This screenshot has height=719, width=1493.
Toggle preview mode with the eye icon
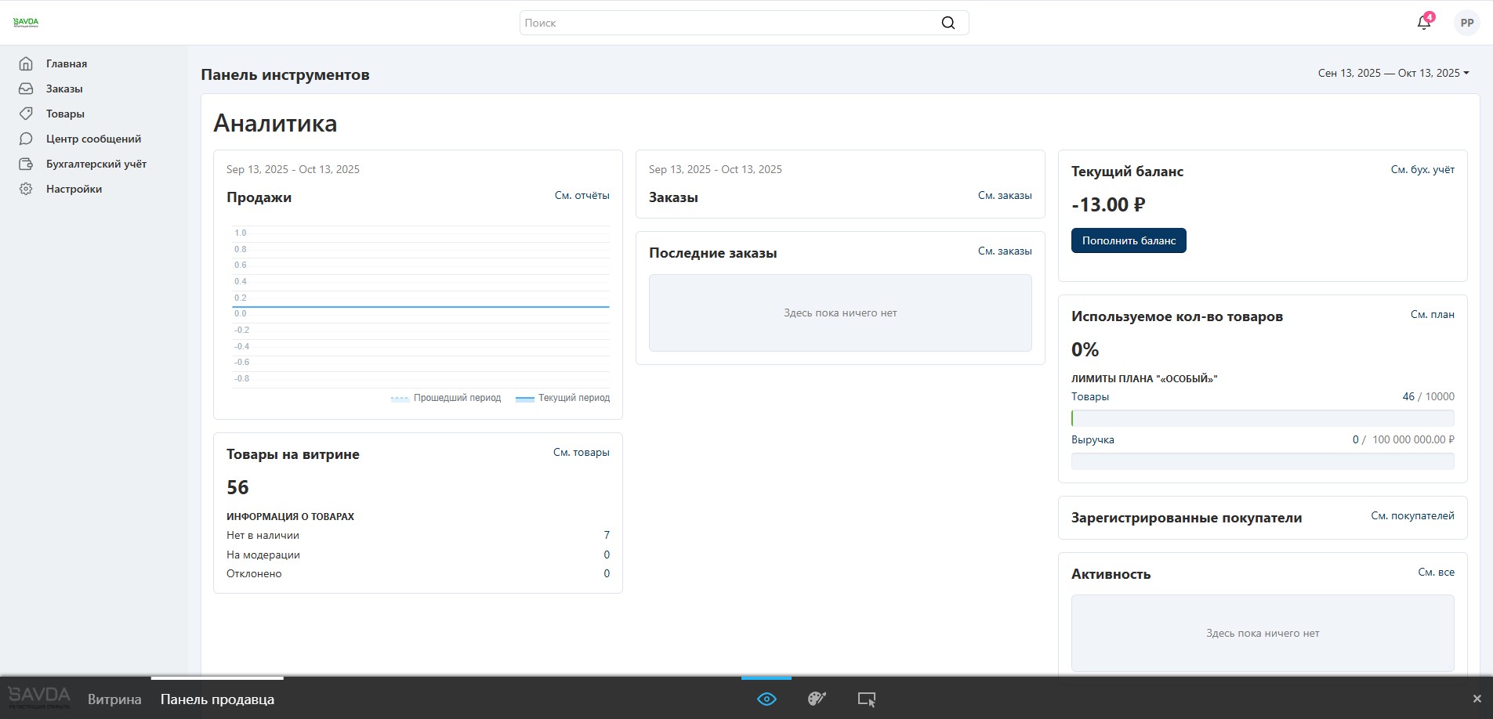pyautogui.click(x=766, y=699)
